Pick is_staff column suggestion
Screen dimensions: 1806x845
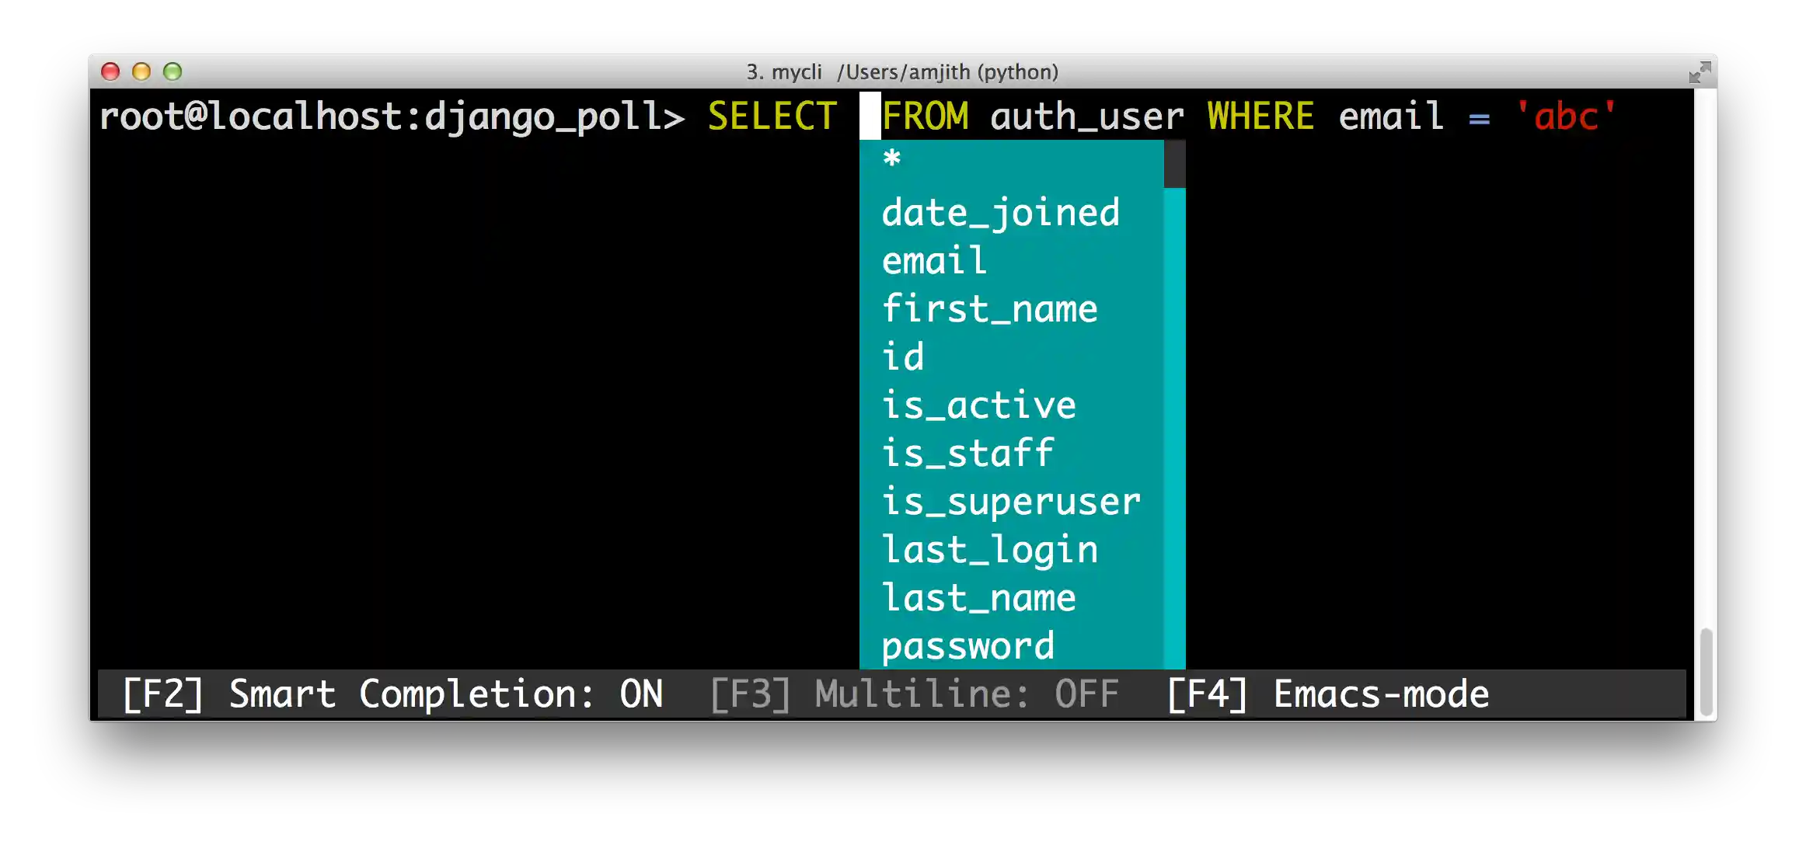[967, 454]
